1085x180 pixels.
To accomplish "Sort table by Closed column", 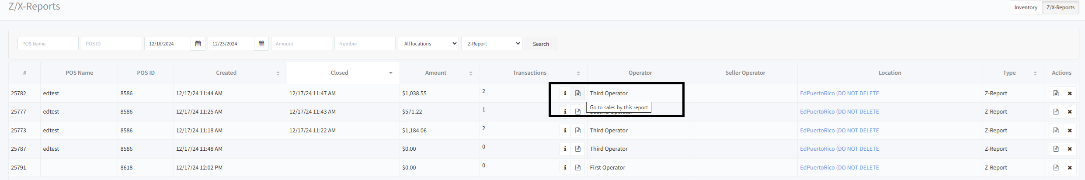I will pos(343,73).
